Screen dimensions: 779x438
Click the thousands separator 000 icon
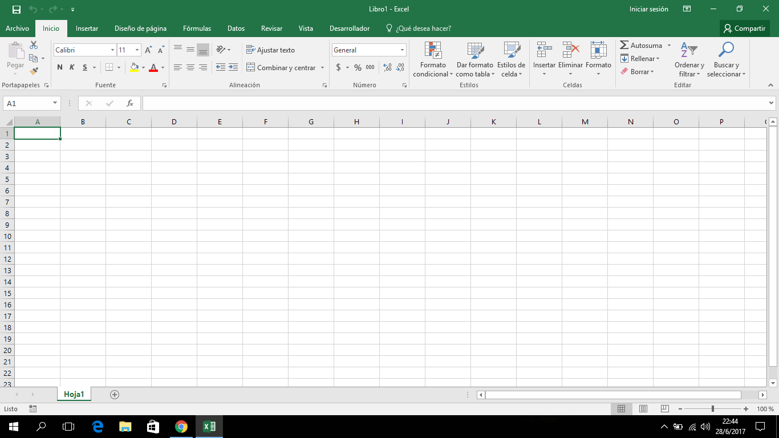coord(370,67)
